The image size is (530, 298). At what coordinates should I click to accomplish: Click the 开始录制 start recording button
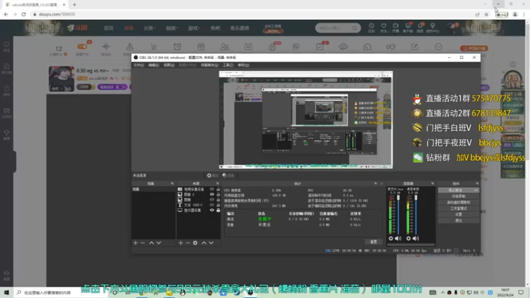(x=458, y=196)
